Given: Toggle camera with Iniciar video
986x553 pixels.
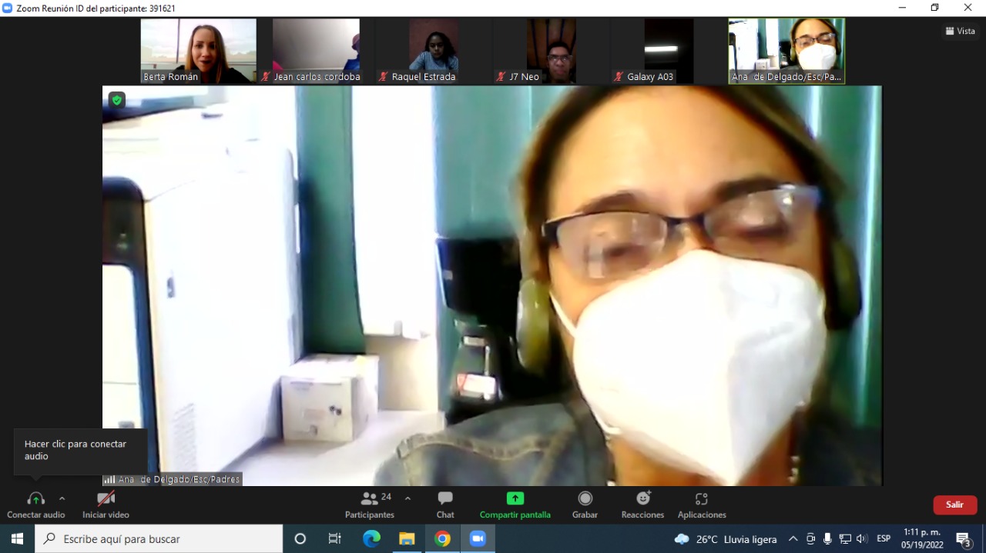Looking at the screenshot, I should 106,505.
